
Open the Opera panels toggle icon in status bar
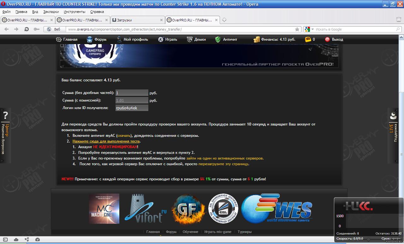(5, 240)
